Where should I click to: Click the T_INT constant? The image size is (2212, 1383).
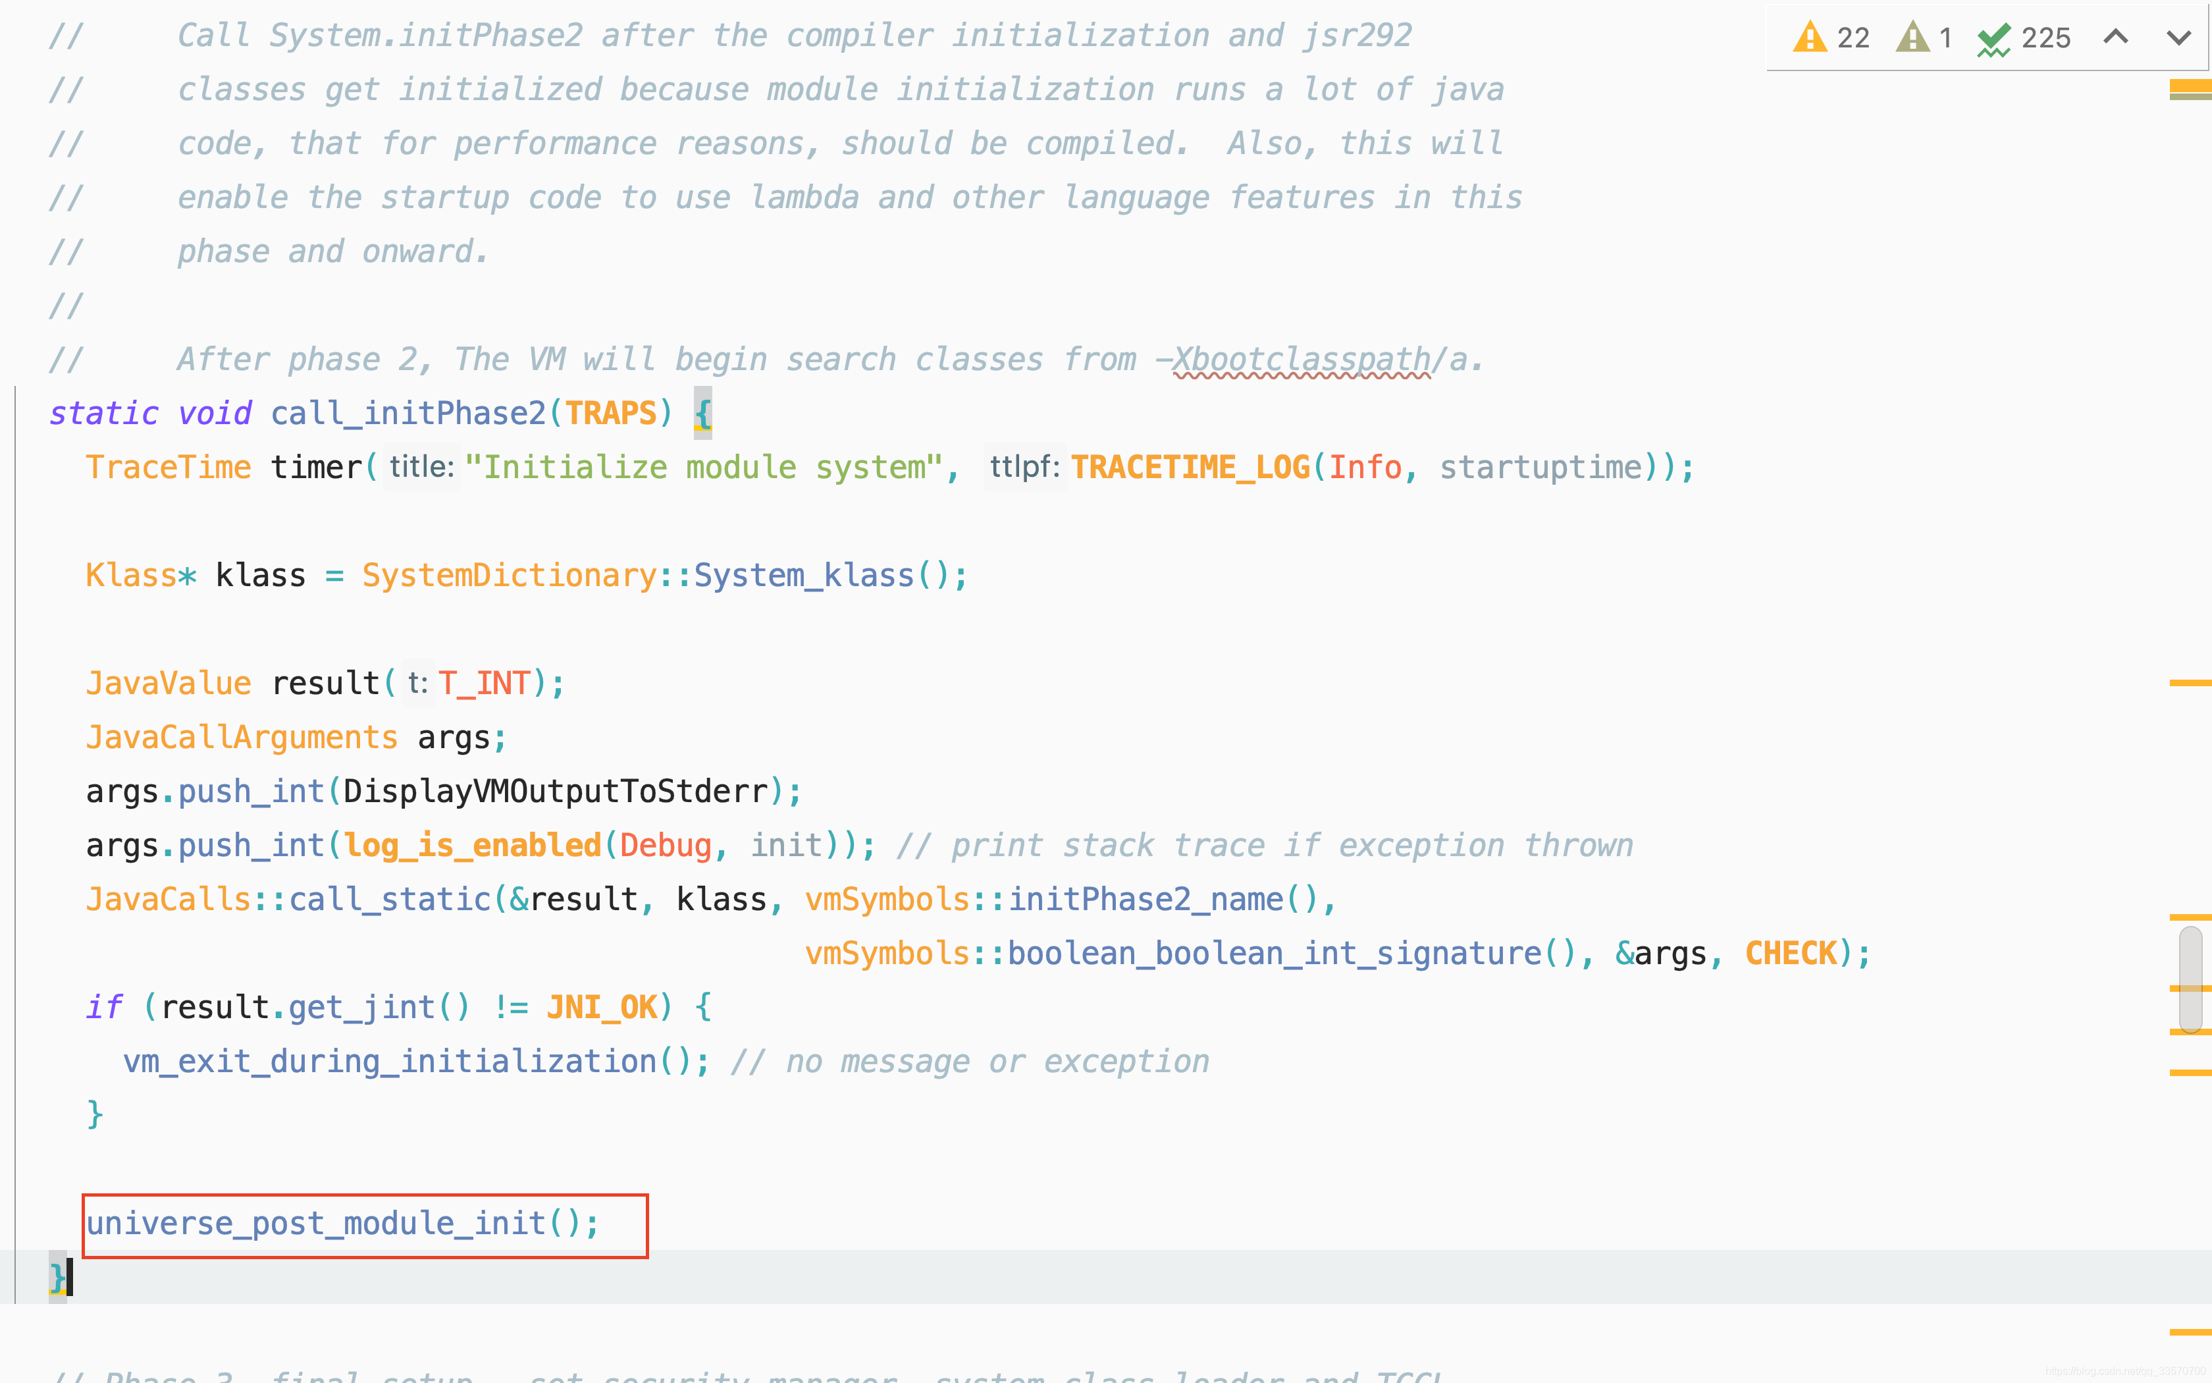pyautogui.click(x=483, y=684)
